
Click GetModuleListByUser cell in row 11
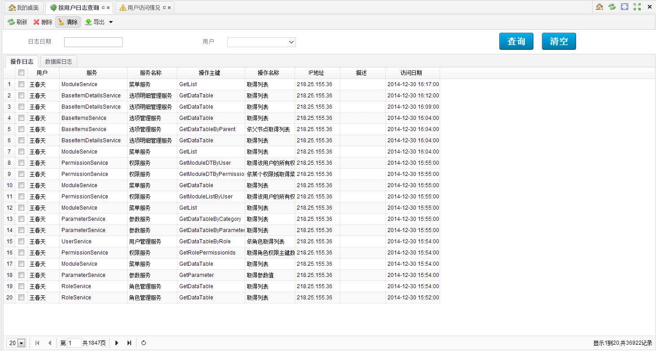click(x=211, y=197)
